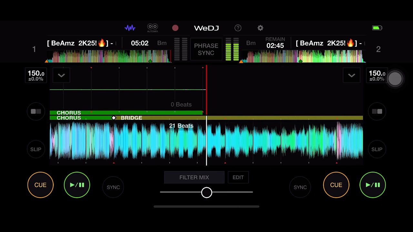Click the 0 Beats label
The width and height of the screenshot is (413, 232).
(181, 104)
